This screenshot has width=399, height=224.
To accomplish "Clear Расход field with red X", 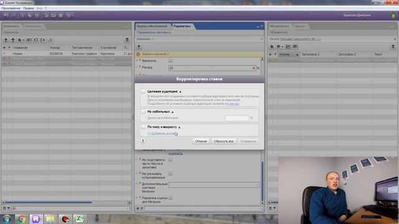I will pos(254,68).
